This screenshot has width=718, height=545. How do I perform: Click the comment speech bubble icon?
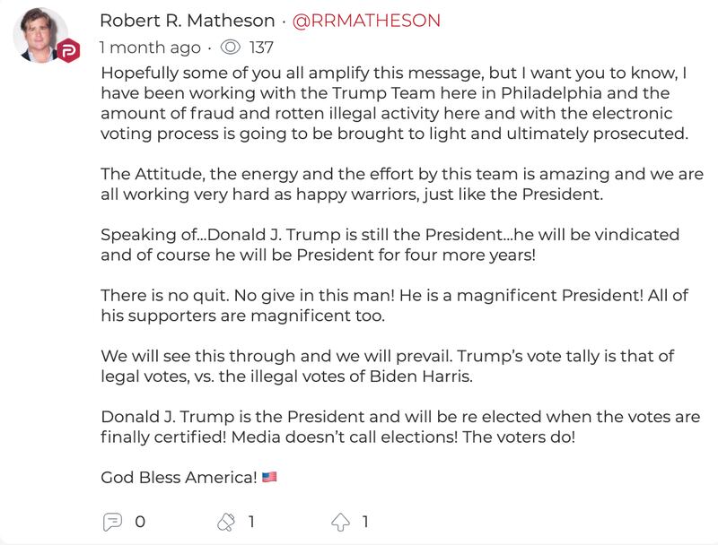(x=112, y=521)
